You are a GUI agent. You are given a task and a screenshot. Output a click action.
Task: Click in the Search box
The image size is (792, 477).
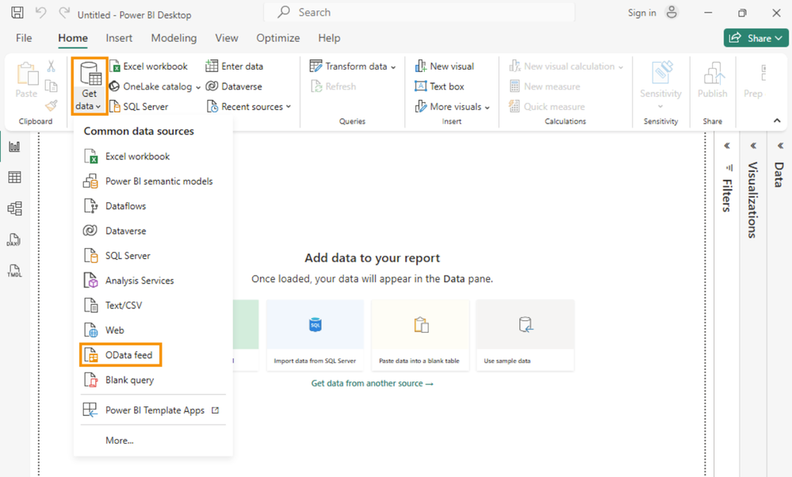pos(419,13)
